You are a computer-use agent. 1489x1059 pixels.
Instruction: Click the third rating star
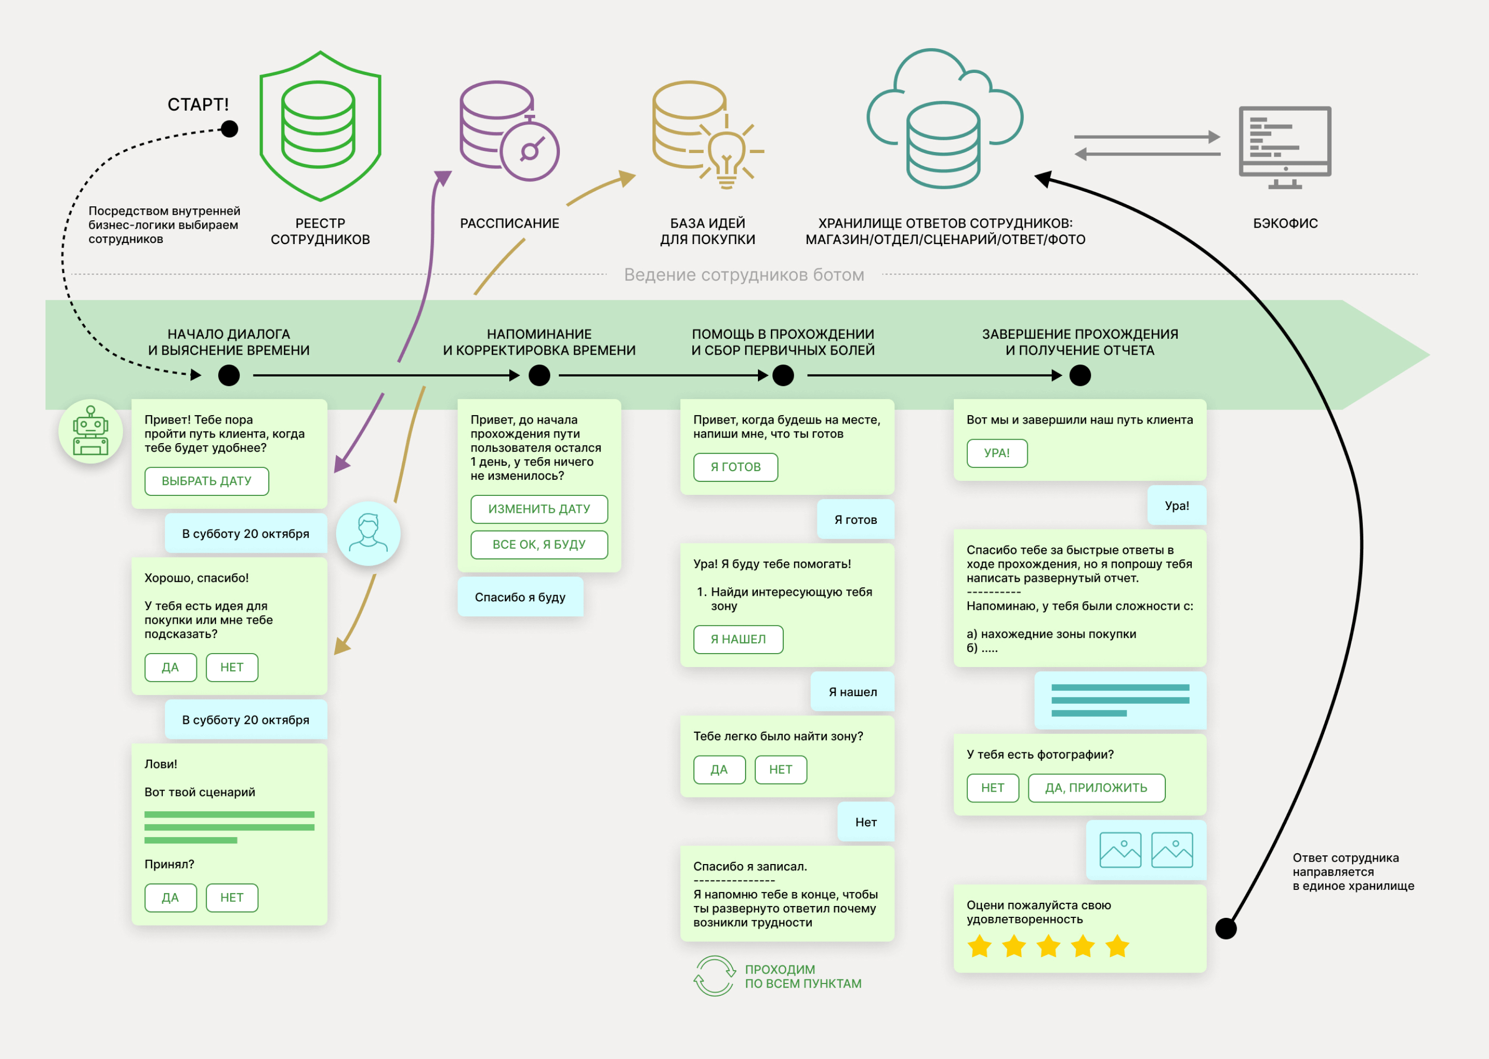coord(1049,946)
